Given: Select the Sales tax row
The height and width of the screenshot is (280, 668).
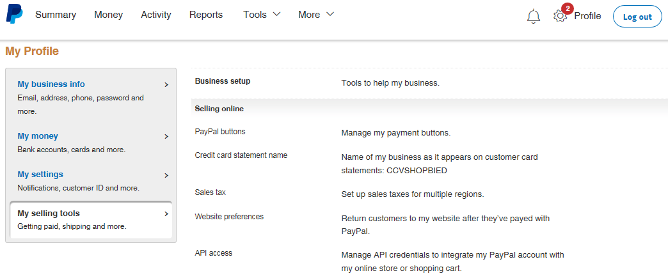Looking at the screenshot, I should (211, 192).
